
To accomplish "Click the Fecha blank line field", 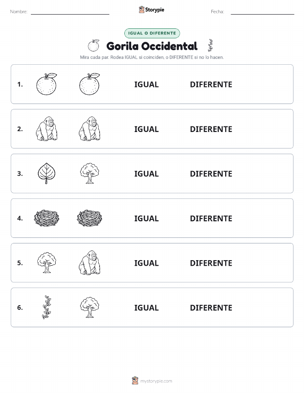I will click(x=262, y=12).
